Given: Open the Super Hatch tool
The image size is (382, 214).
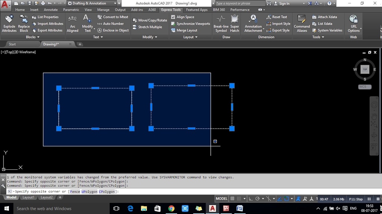Looking at the screenshot, I should click(235, 23).
